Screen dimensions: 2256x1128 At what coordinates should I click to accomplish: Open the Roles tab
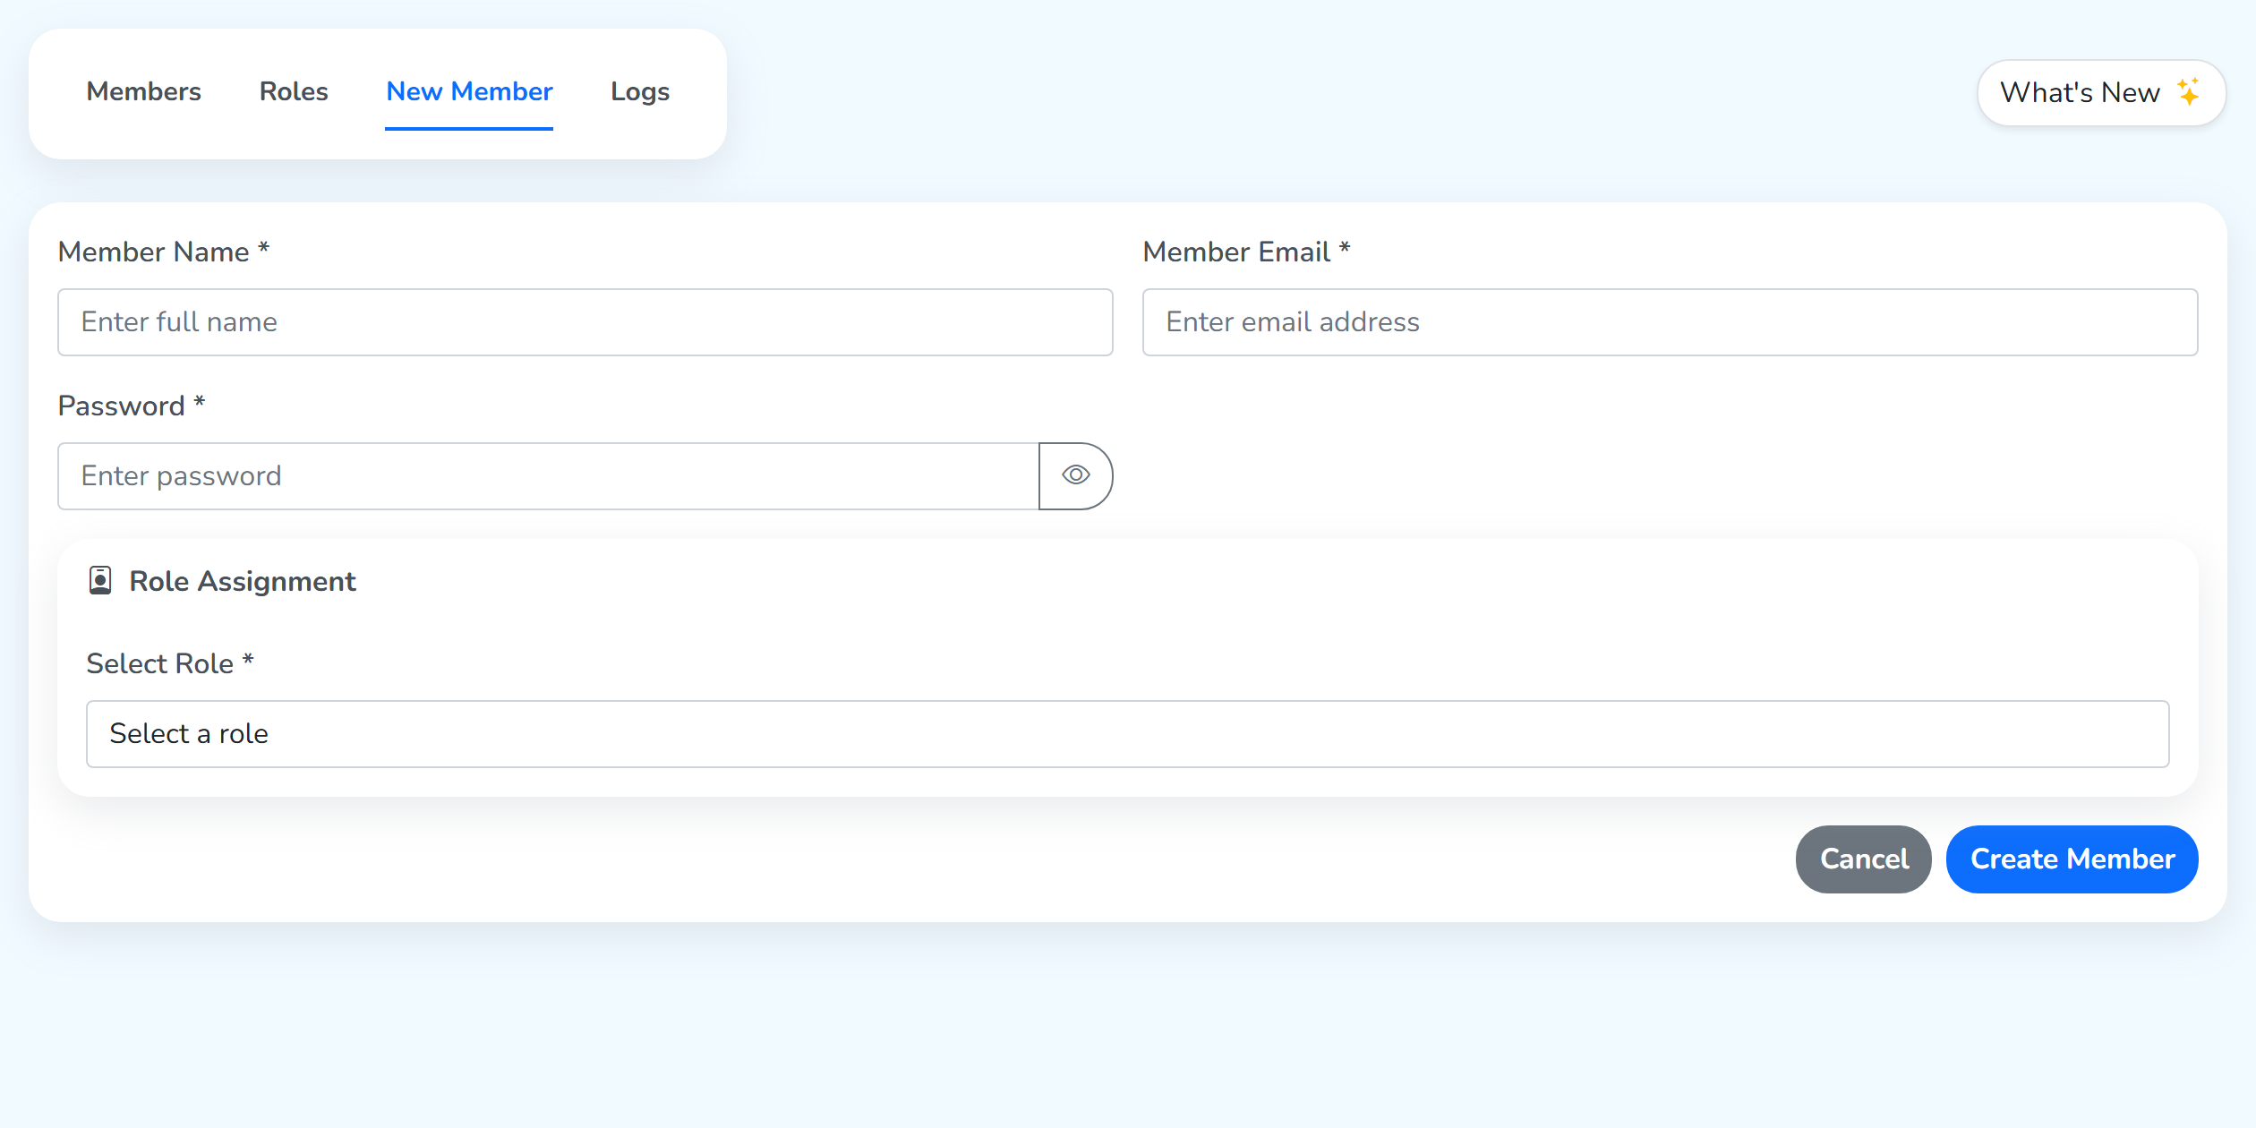tap(294, 91)
